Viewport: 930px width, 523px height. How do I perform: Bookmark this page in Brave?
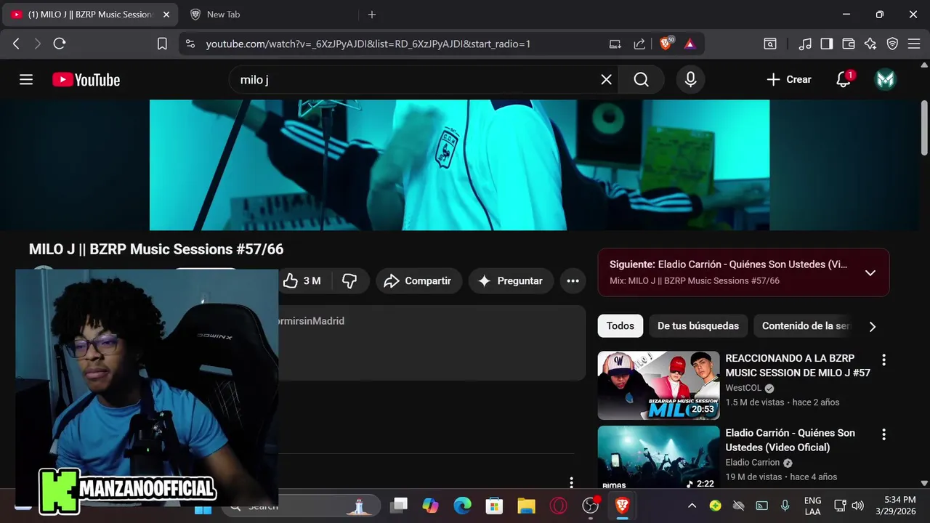(162, 44)
